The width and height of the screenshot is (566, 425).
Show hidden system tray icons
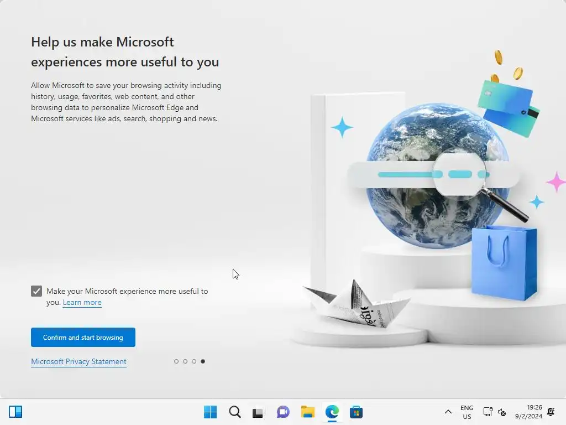pyautogui.click(x=448, y=412)
